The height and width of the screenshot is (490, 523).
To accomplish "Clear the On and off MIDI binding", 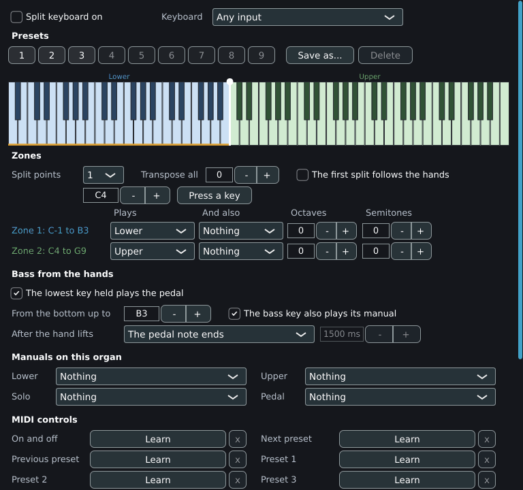I will click(x=238, y=439).
